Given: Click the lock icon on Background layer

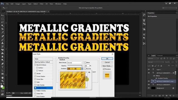Looking at the screenshot, I should click(x=173, y=88).
